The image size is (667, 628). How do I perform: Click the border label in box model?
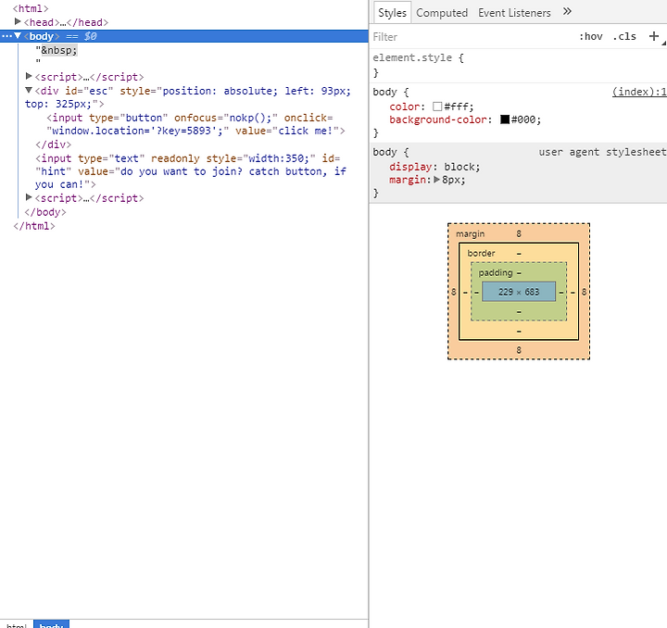tap(481, 254)
